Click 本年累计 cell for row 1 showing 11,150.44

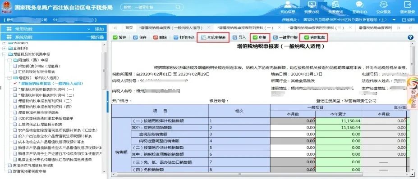(x=338, y=121)
